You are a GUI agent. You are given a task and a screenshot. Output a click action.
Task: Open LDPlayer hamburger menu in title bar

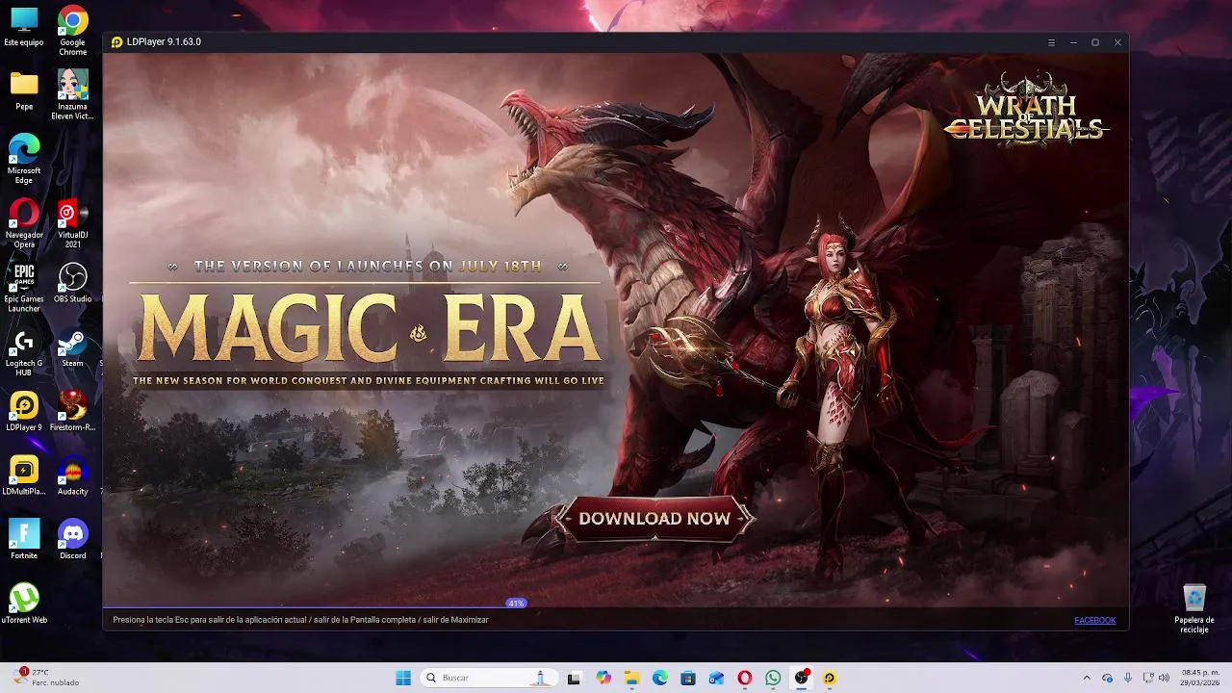1051,42
